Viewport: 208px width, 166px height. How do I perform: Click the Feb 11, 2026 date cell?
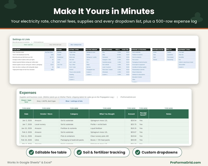pos(26,136)
